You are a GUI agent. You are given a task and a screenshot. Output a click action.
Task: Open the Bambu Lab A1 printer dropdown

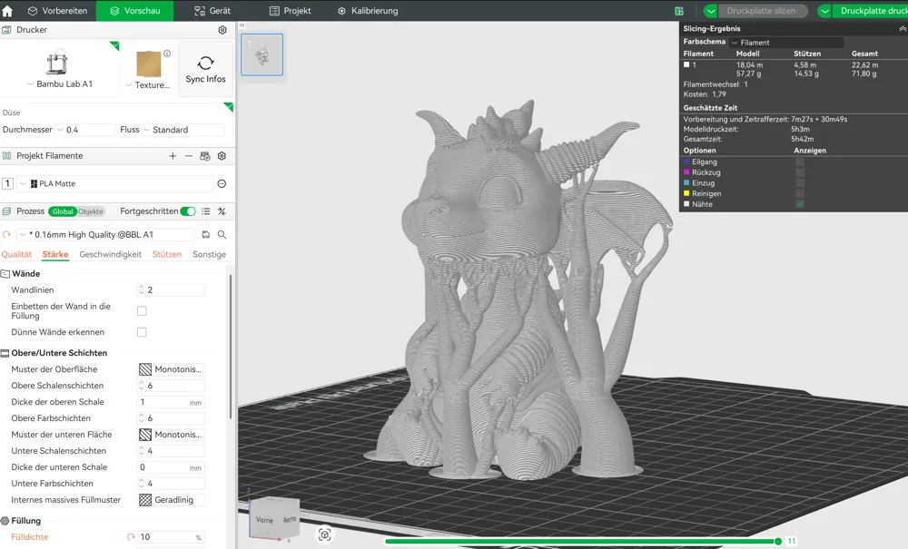click(x=60, y=83)
